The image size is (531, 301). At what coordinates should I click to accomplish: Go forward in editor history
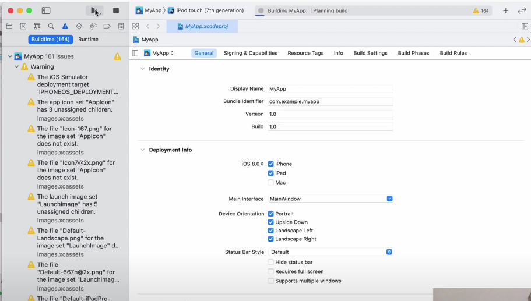click(158, 26)
